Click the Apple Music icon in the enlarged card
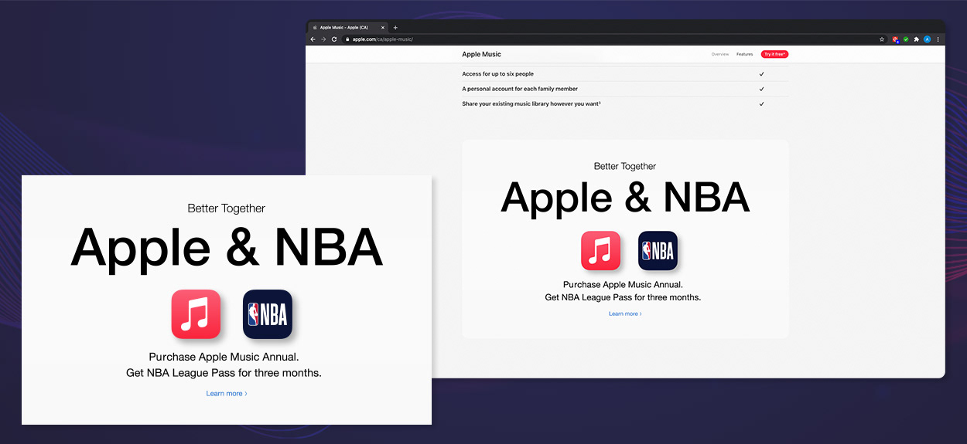This screenshot has height=444, width=967. (196, 314)
